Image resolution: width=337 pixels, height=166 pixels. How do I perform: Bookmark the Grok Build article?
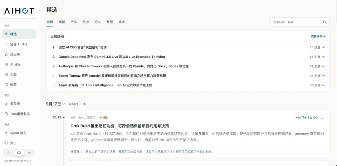322,117
